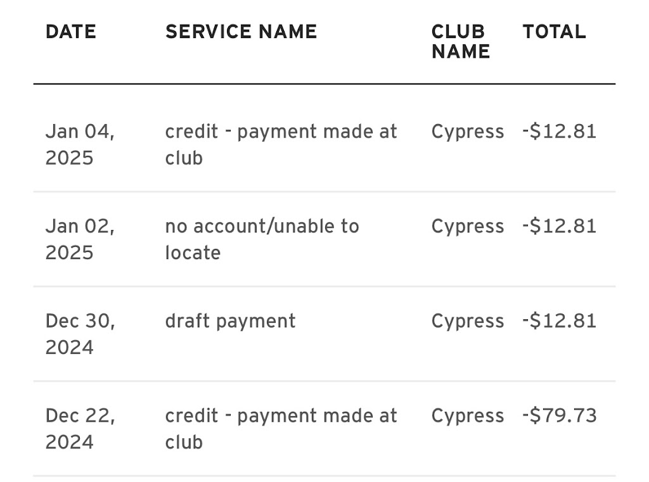Click the -$12.81 total for Jan 04
Screen dimensions: 649x482
[559, 132]
